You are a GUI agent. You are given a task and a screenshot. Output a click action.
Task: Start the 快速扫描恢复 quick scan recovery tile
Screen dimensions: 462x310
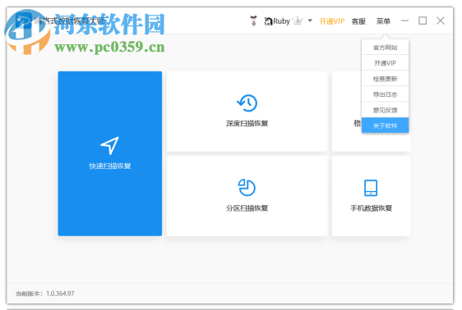(110, 153)
